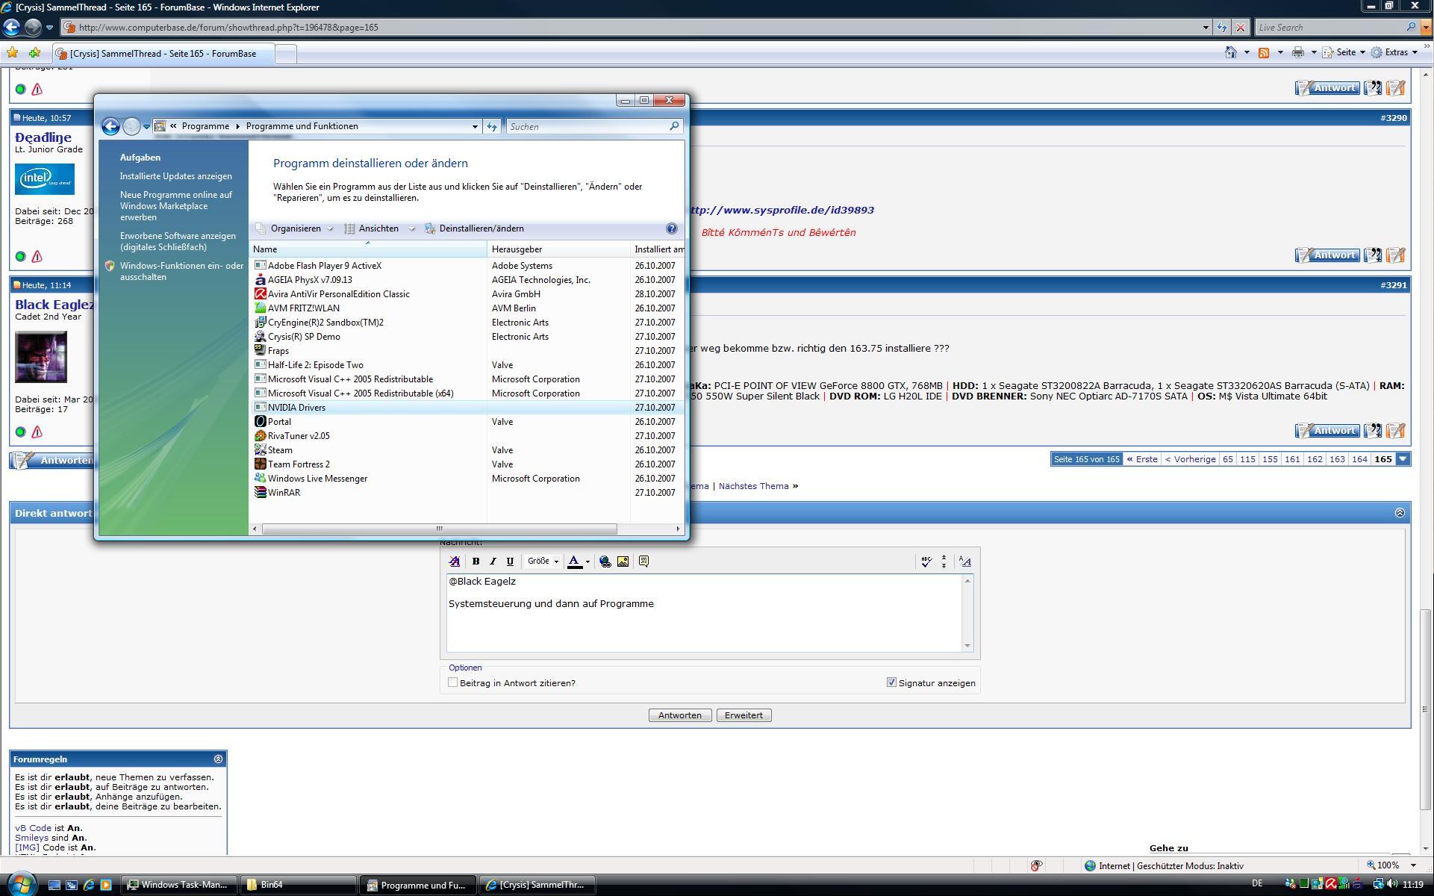Click the Antworten submit button

(679, 715)
